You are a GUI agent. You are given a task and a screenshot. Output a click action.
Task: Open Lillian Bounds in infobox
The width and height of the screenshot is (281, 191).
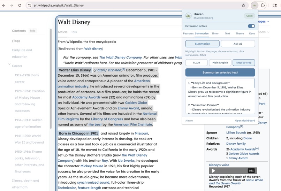pos(236,132)
